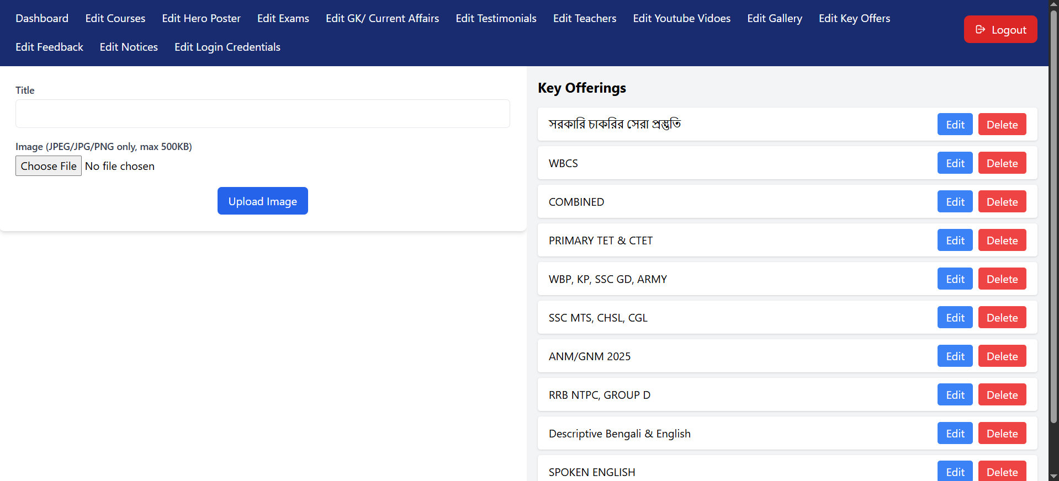Open Edit Notices page
Screen dimensions: 1059x481
[x=129, y=47]
